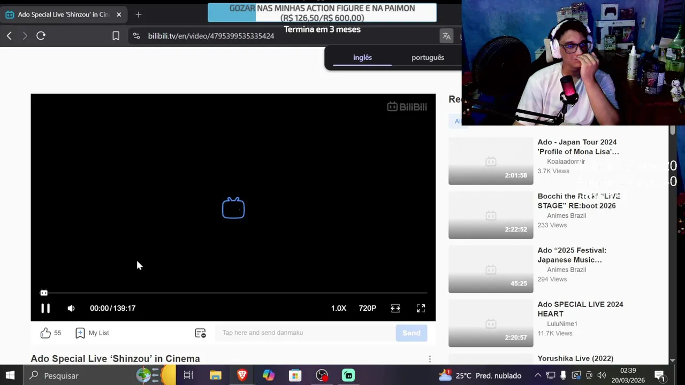
Task: Visit LuluNime1 uploader channel
Action: point(562,324)
